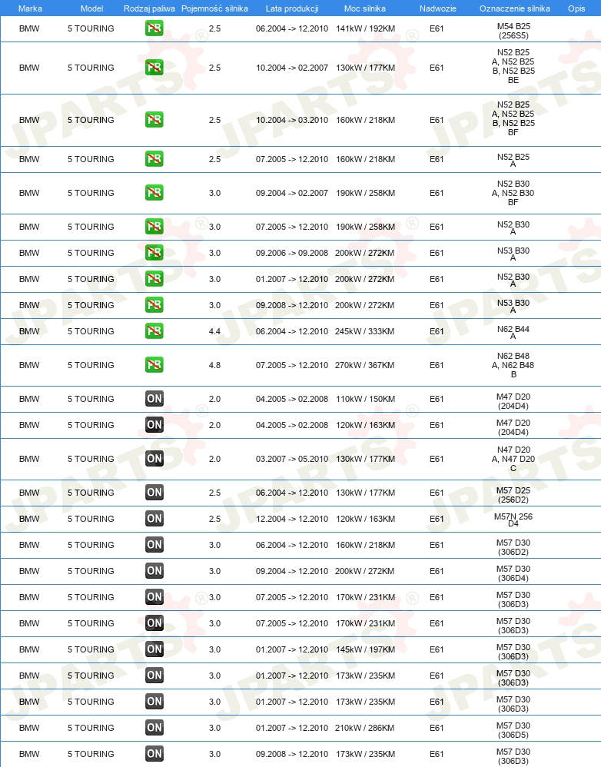This screenshot has height=767, width=601.
Task: Select the power value 270kW / 367KM
Action: (365, 365)
